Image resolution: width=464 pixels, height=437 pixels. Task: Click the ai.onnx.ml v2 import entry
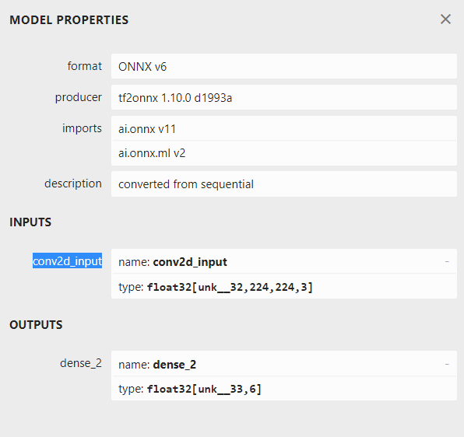pyautogui.click(x=284, y=153)
